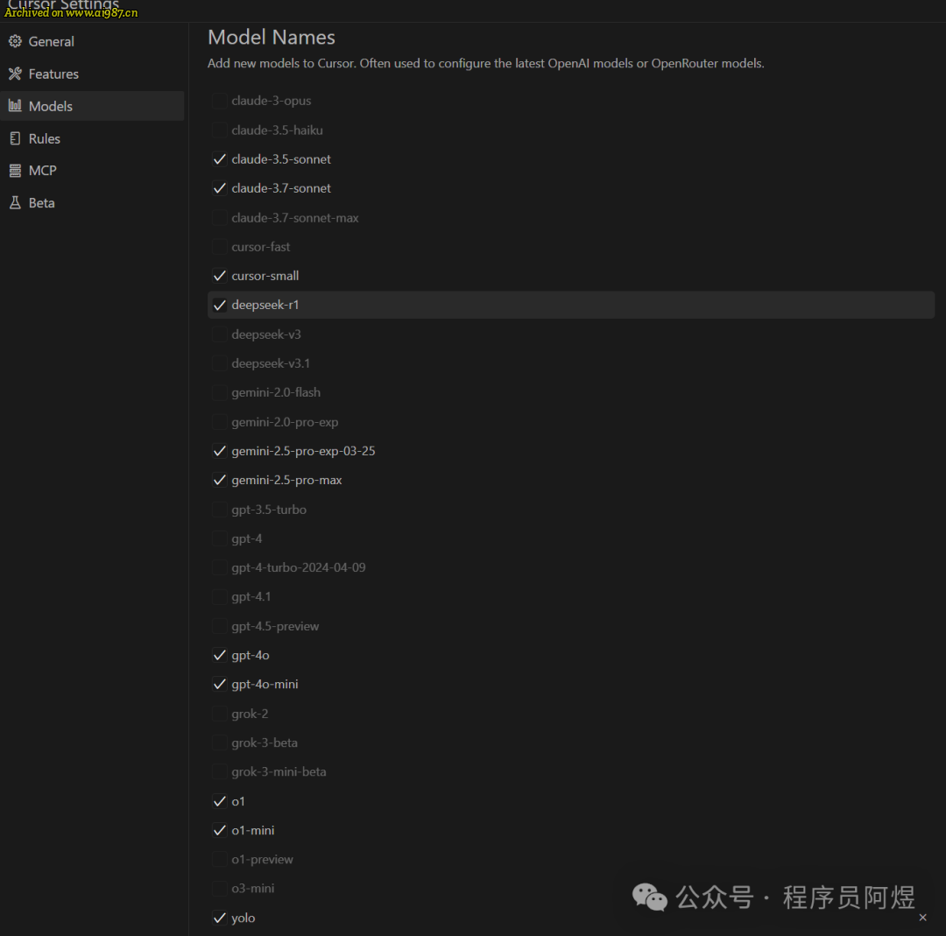
Task: Enable the o1-preview model checkbox
Action: pyautogui.click(x=220, y=860)
